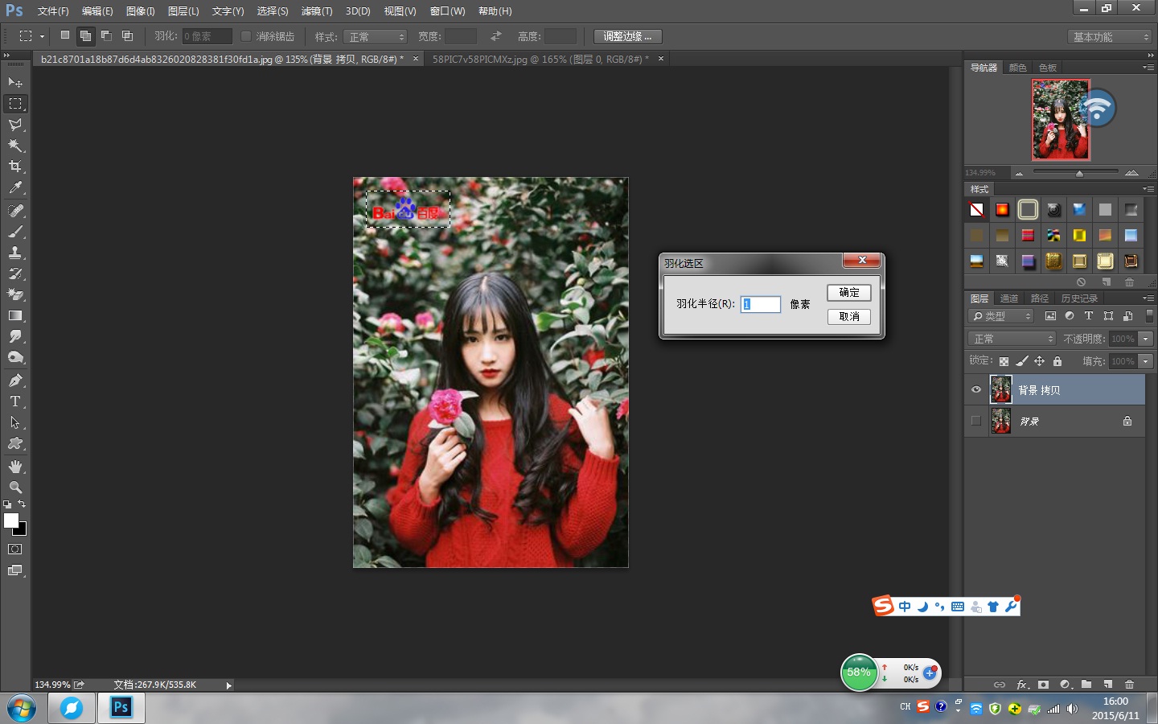Open the status bar info arrow
The height and width of the screenshot is (724, 1158).
coord(228,685)
